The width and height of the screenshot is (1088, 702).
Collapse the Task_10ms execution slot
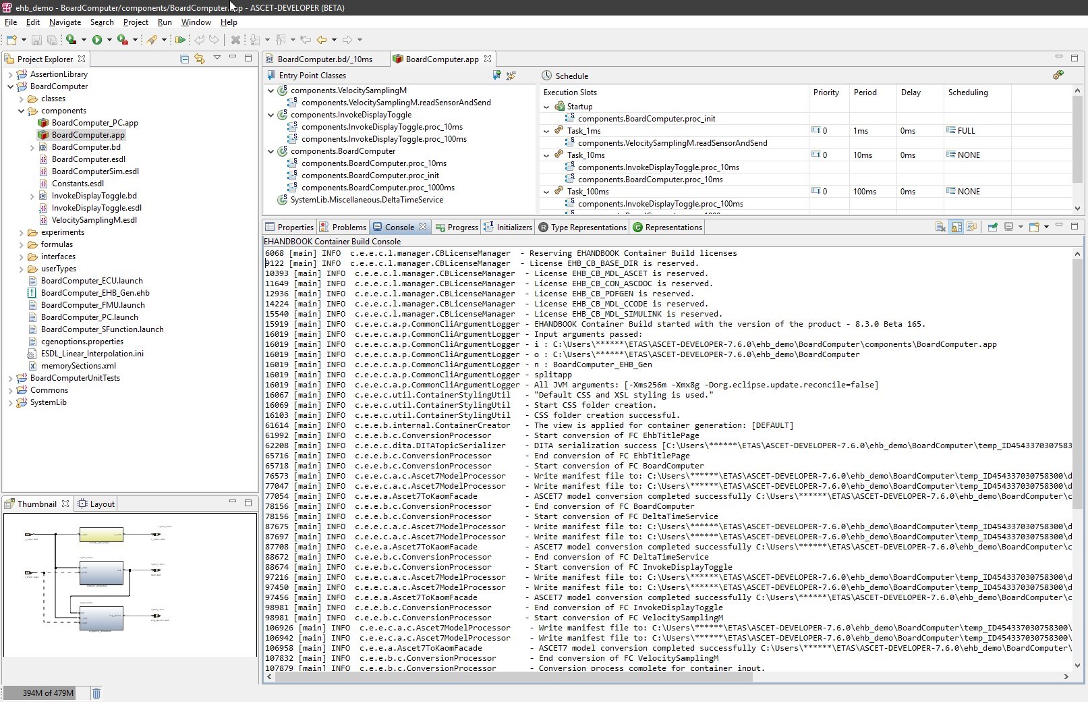pyautogui.click(x=546, y=155)
